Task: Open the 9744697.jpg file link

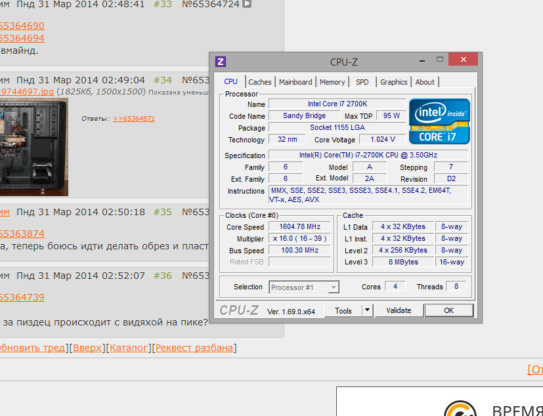Action: point(27,92)
